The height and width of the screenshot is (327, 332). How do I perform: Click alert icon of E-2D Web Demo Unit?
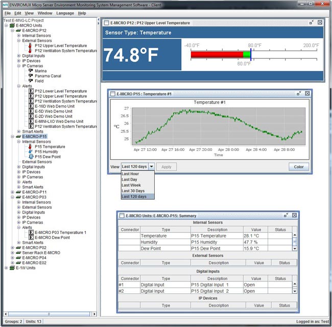31,116
